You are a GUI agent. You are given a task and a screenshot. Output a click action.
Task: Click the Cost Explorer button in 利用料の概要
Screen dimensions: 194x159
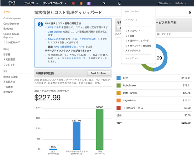tap(99, 73)
